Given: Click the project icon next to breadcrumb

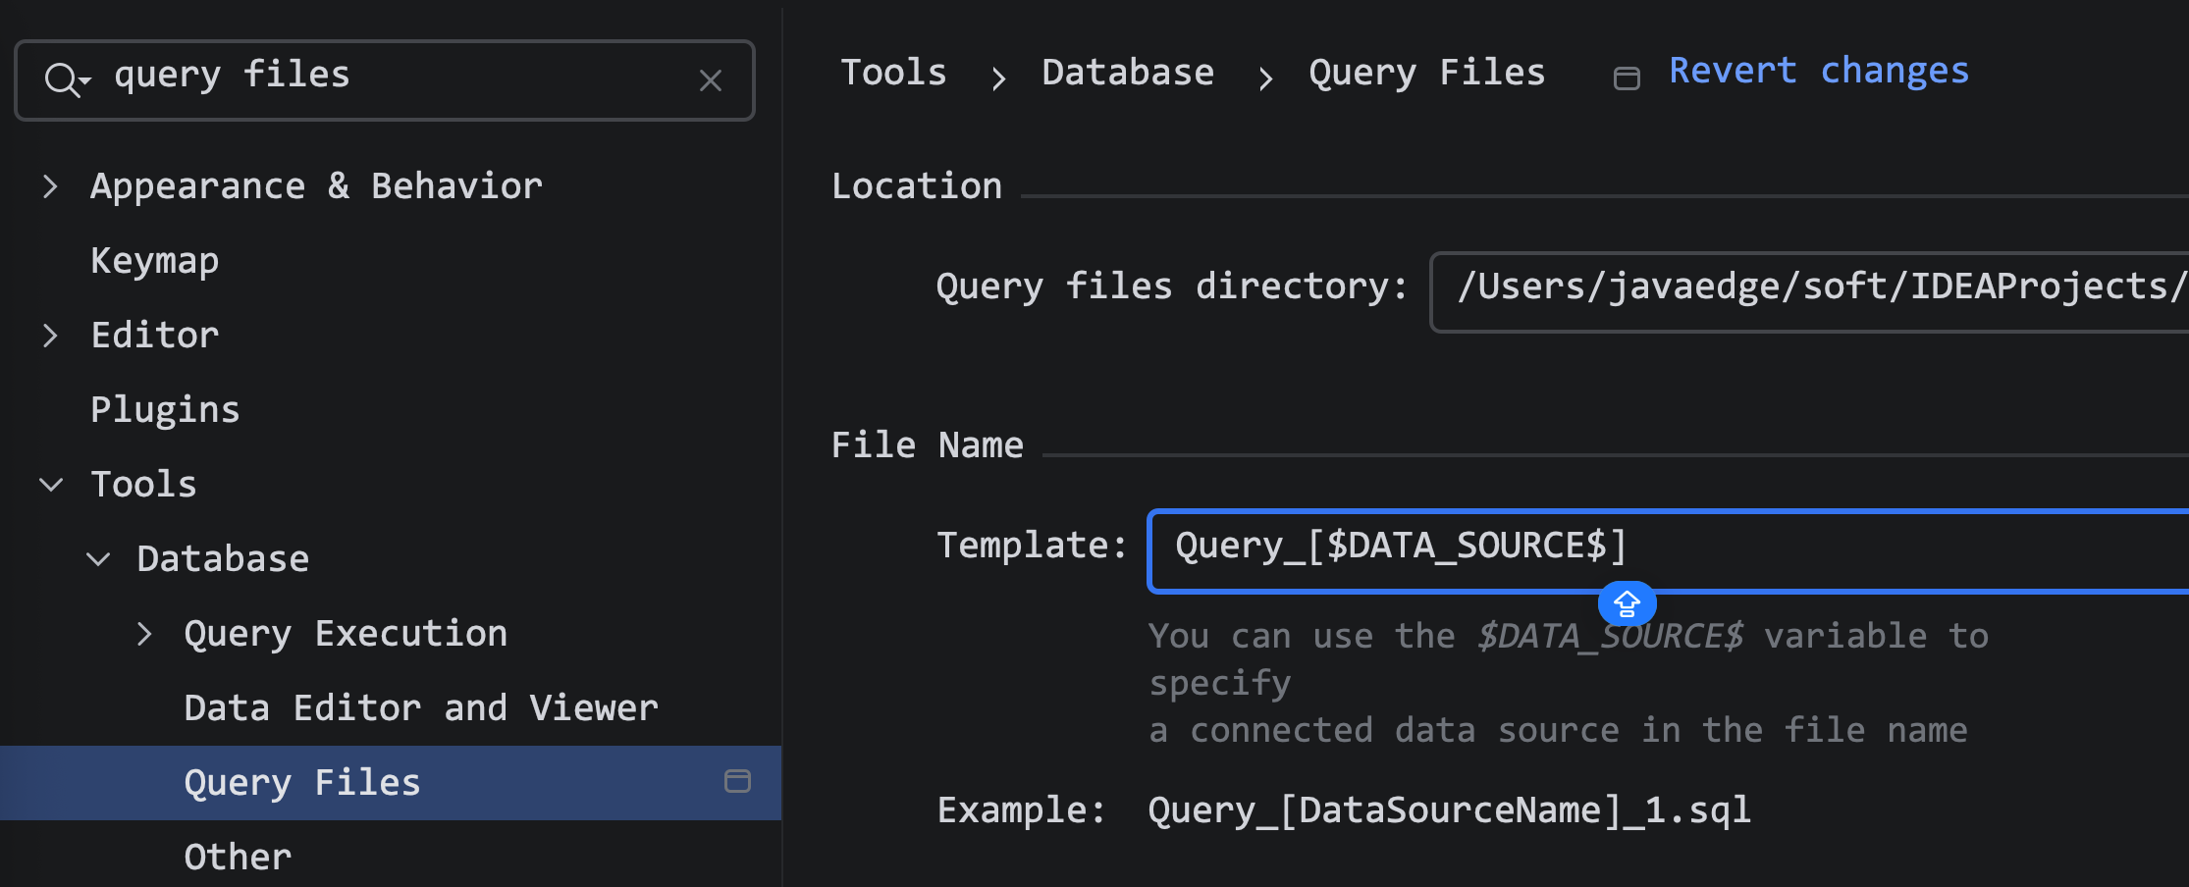Looking at the screenshot, I should tap(1627, 78).
